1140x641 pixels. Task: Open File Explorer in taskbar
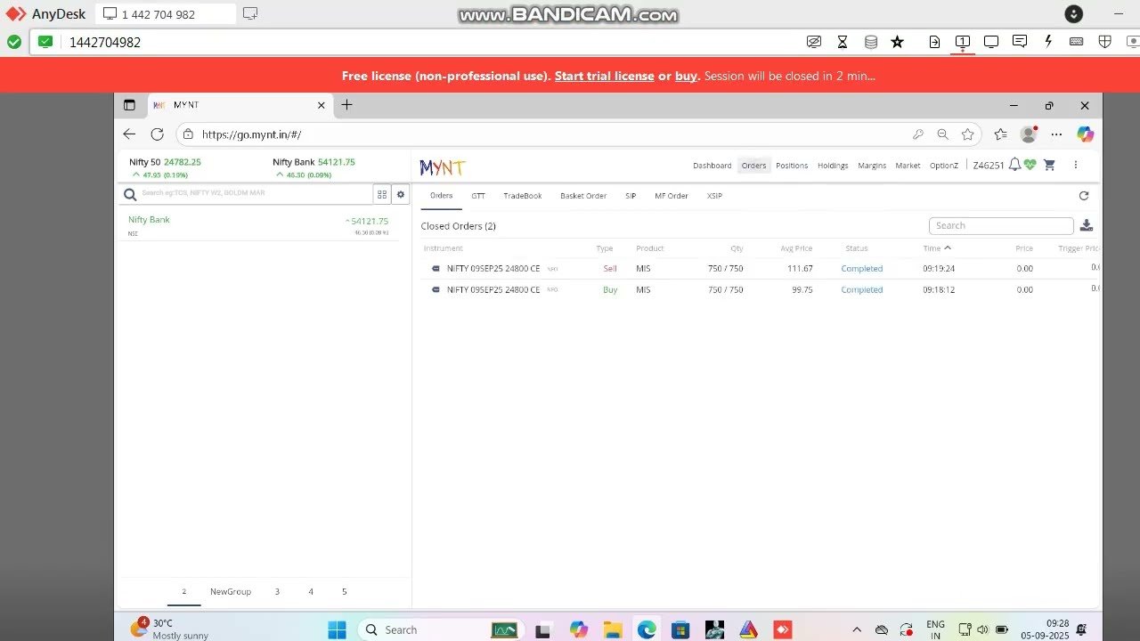click(613, 629)
